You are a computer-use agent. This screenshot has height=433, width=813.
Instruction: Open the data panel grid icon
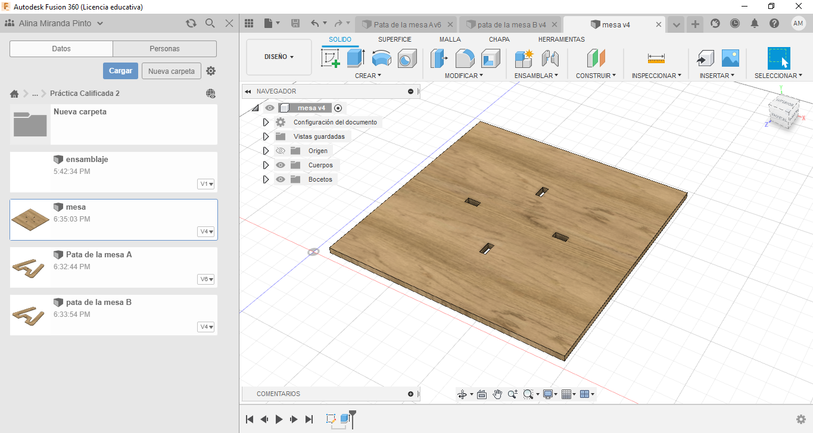[x=250, y=23]
